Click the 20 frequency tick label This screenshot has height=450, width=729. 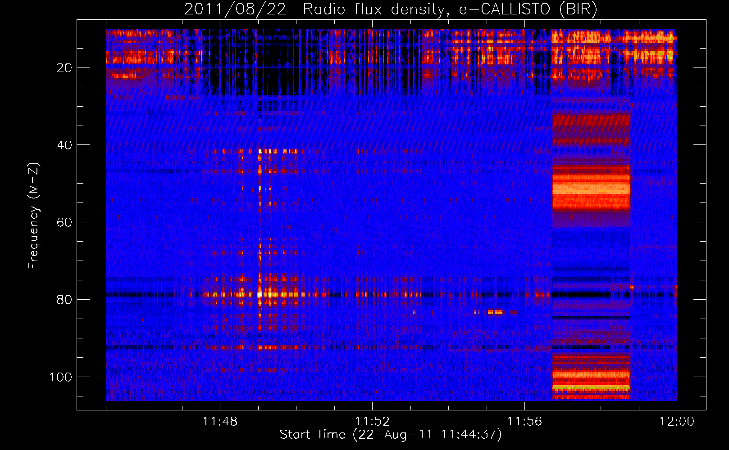pyautogui.click(x=64, y=68)
